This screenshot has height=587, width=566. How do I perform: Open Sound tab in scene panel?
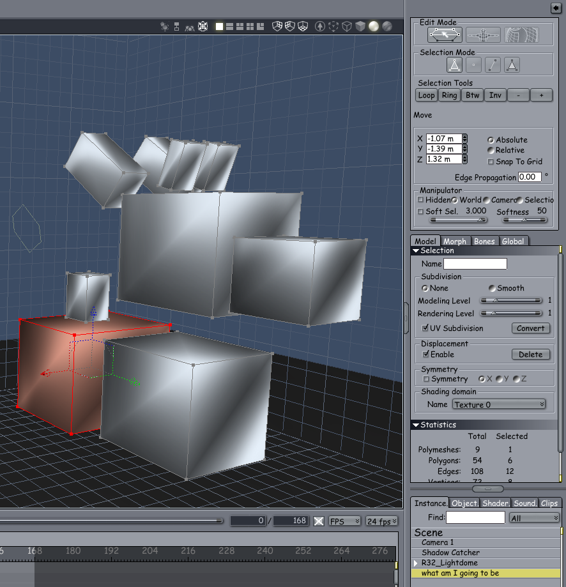tap(524, 503)
